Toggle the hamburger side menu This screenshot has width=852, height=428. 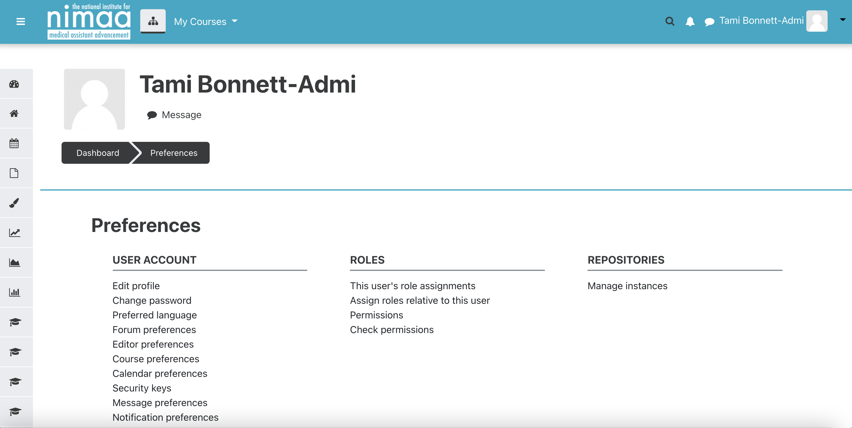pyautogui.click(x=20, y=22)
